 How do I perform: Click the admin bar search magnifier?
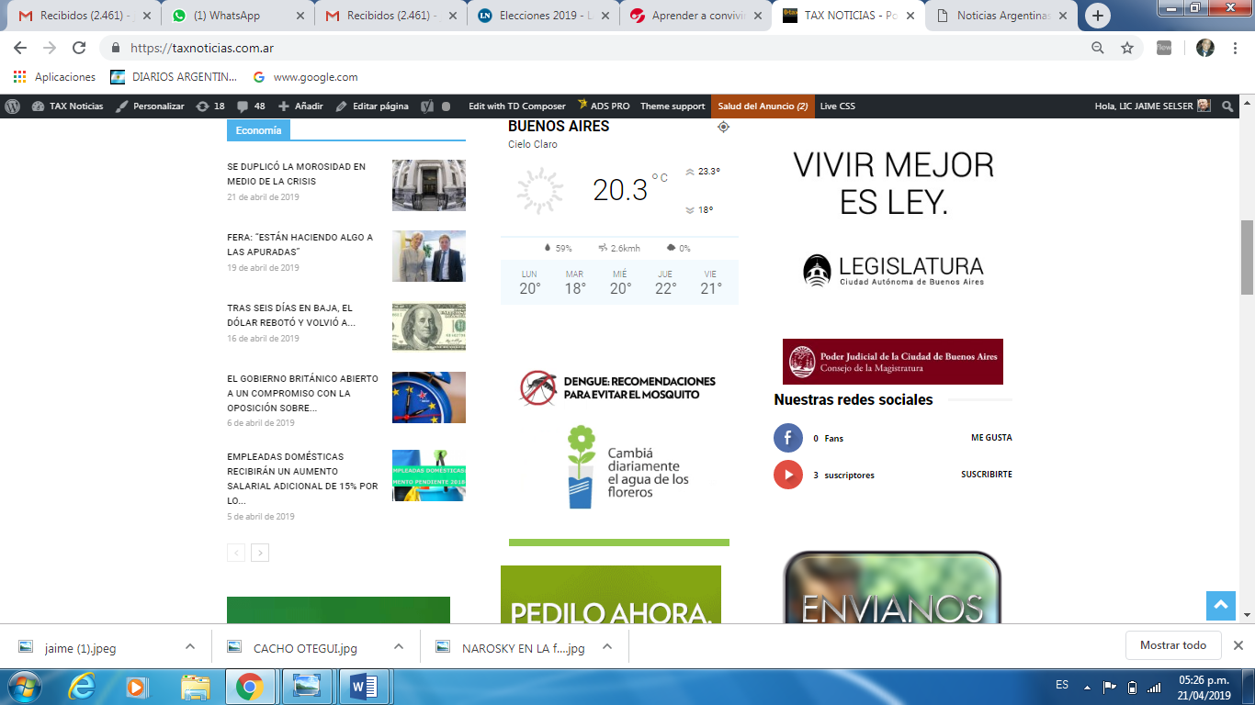[x=1227, y=106]
